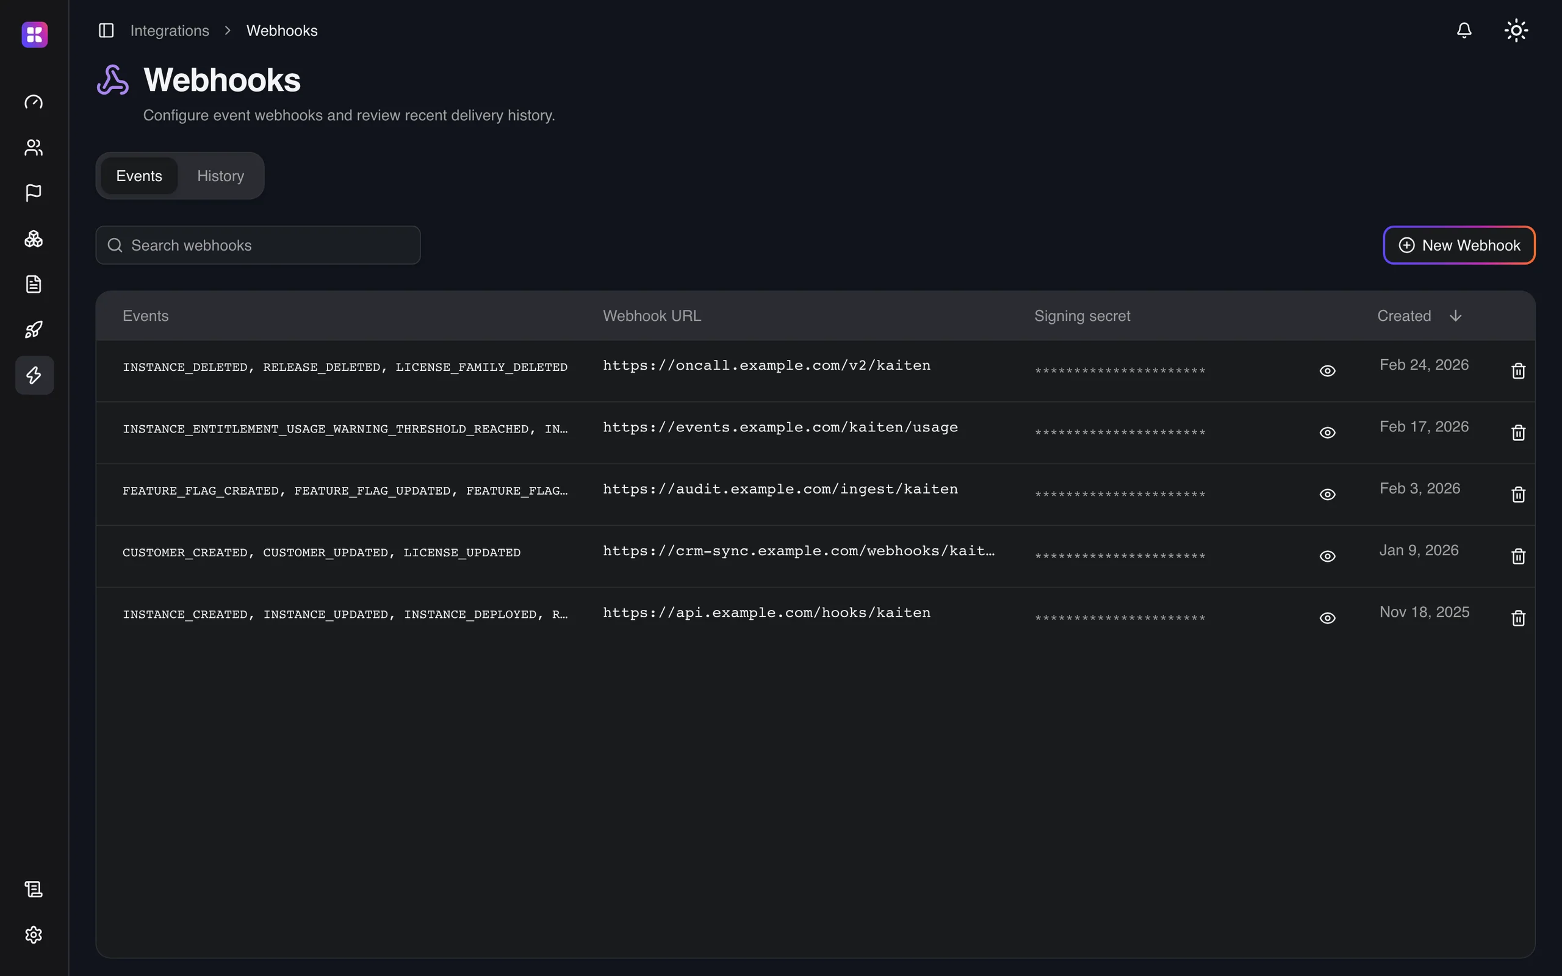Click the Events column header

(146, 315)
